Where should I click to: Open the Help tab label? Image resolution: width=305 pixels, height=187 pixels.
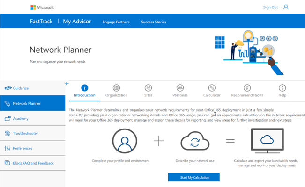coord(282,95)
